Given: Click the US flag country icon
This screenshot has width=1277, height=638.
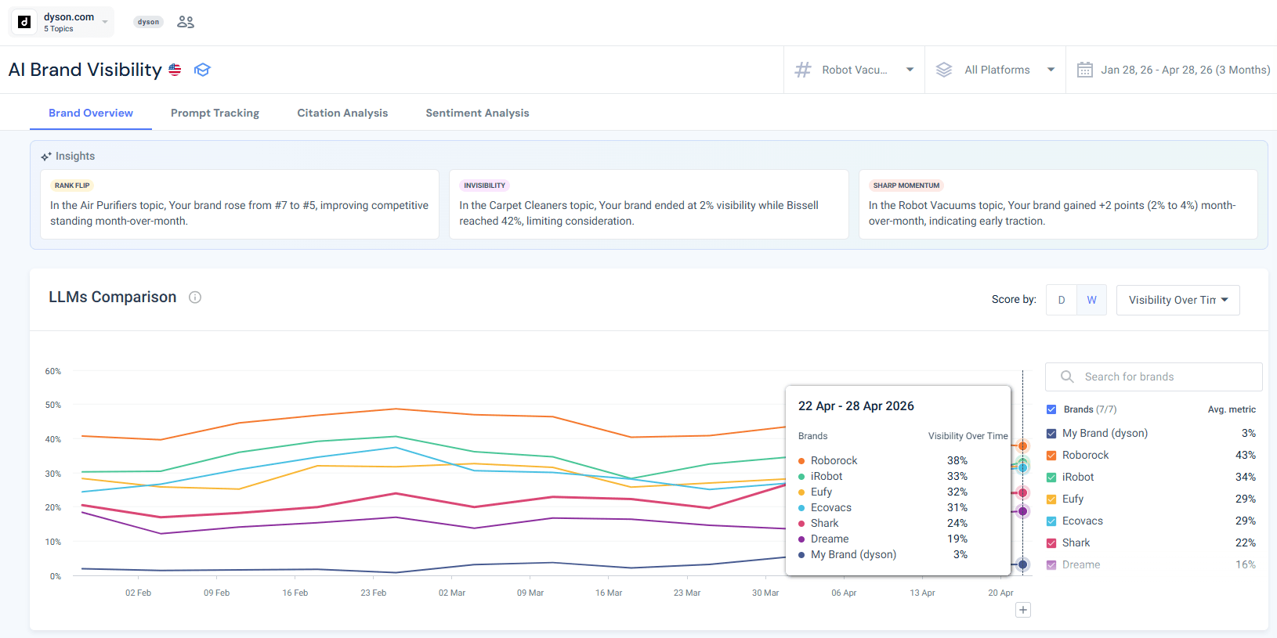Looking at the screenshot, I should point(175,70).
